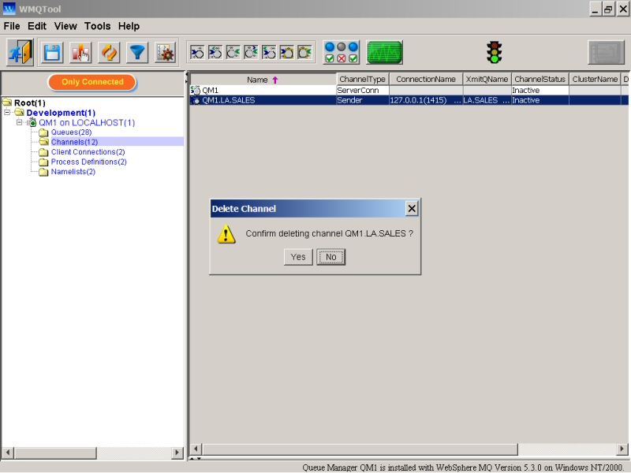This screenshot has width=631, height=473.
Task: Click the 127.0.0.1(1415) connection cell
Action: [x=426, y=100]
